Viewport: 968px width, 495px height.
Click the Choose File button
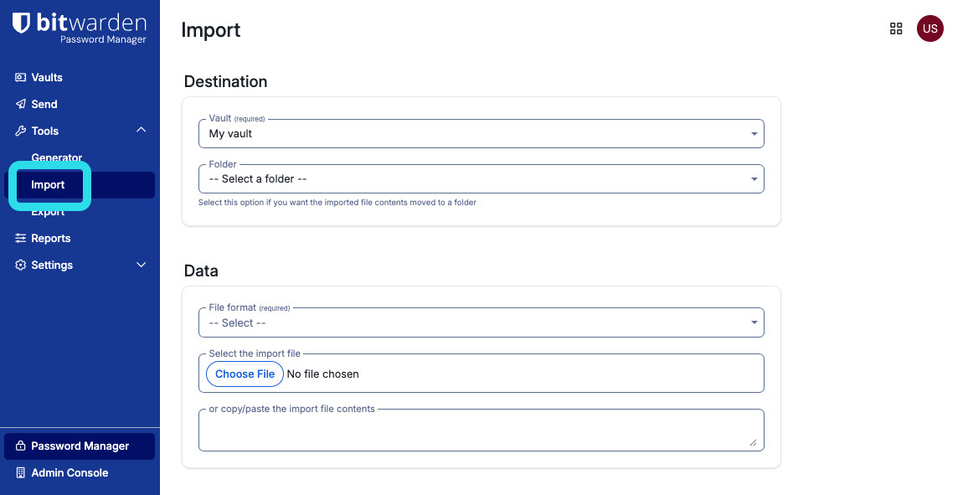click(x=245, y=374)
